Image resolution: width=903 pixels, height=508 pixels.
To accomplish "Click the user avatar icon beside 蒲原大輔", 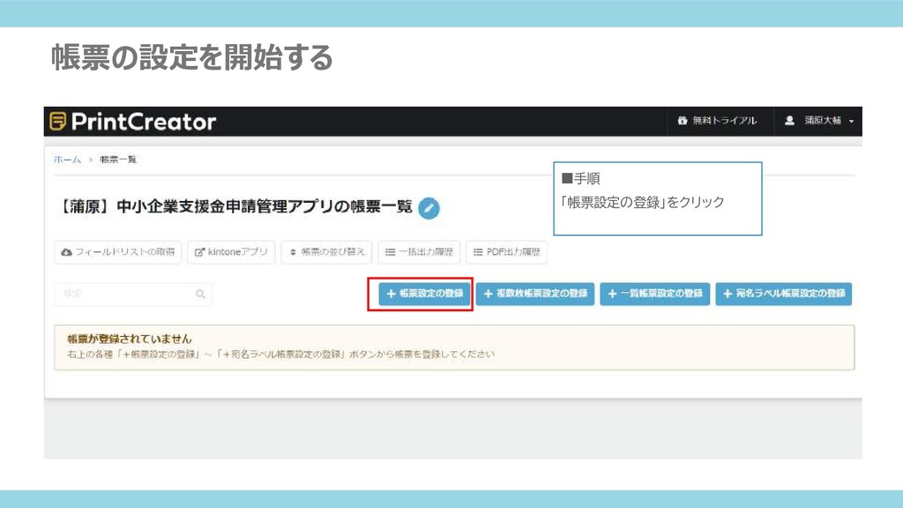I will coord(789,120).
